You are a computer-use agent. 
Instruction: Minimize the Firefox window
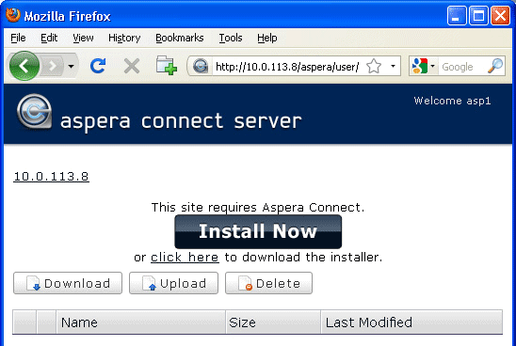(x=457, y=15)
